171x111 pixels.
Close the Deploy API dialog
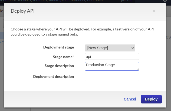154,11
